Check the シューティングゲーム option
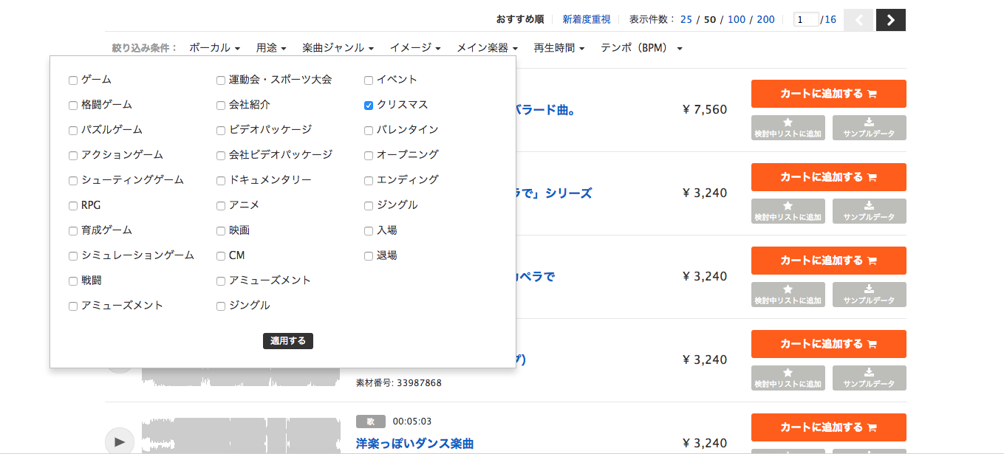 click(x=73, y=181)
